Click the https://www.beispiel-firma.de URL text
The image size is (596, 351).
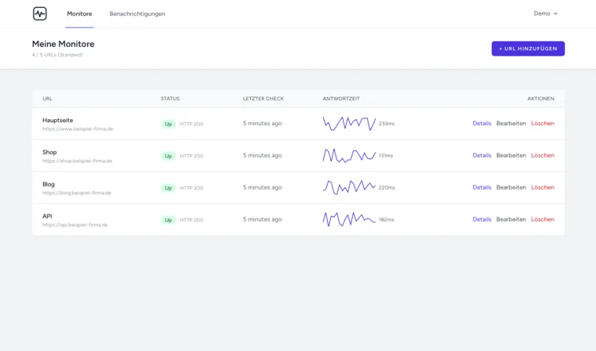(78, 128)
